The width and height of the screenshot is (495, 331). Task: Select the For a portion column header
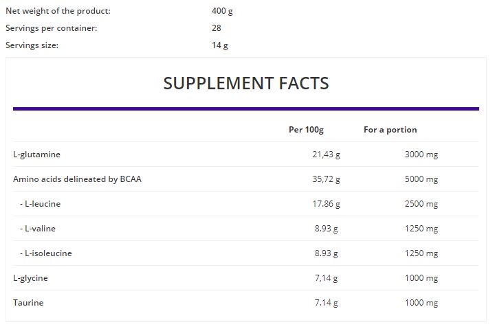(x=390, y=130)
